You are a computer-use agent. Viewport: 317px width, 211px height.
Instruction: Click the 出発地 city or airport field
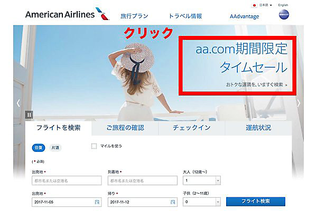tap(67, 180)
